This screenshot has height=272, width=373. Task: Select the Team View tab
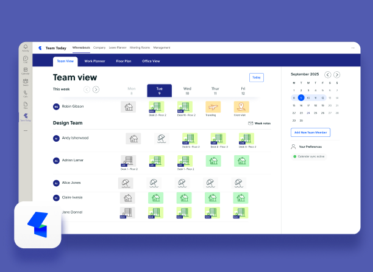[65, 61]
